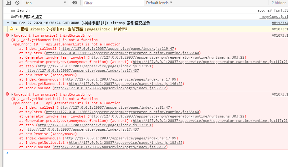Click the red error icon for getNoticeList error
Image resolution: width=288 pixels, height=167 pixels.
(7, 94)
